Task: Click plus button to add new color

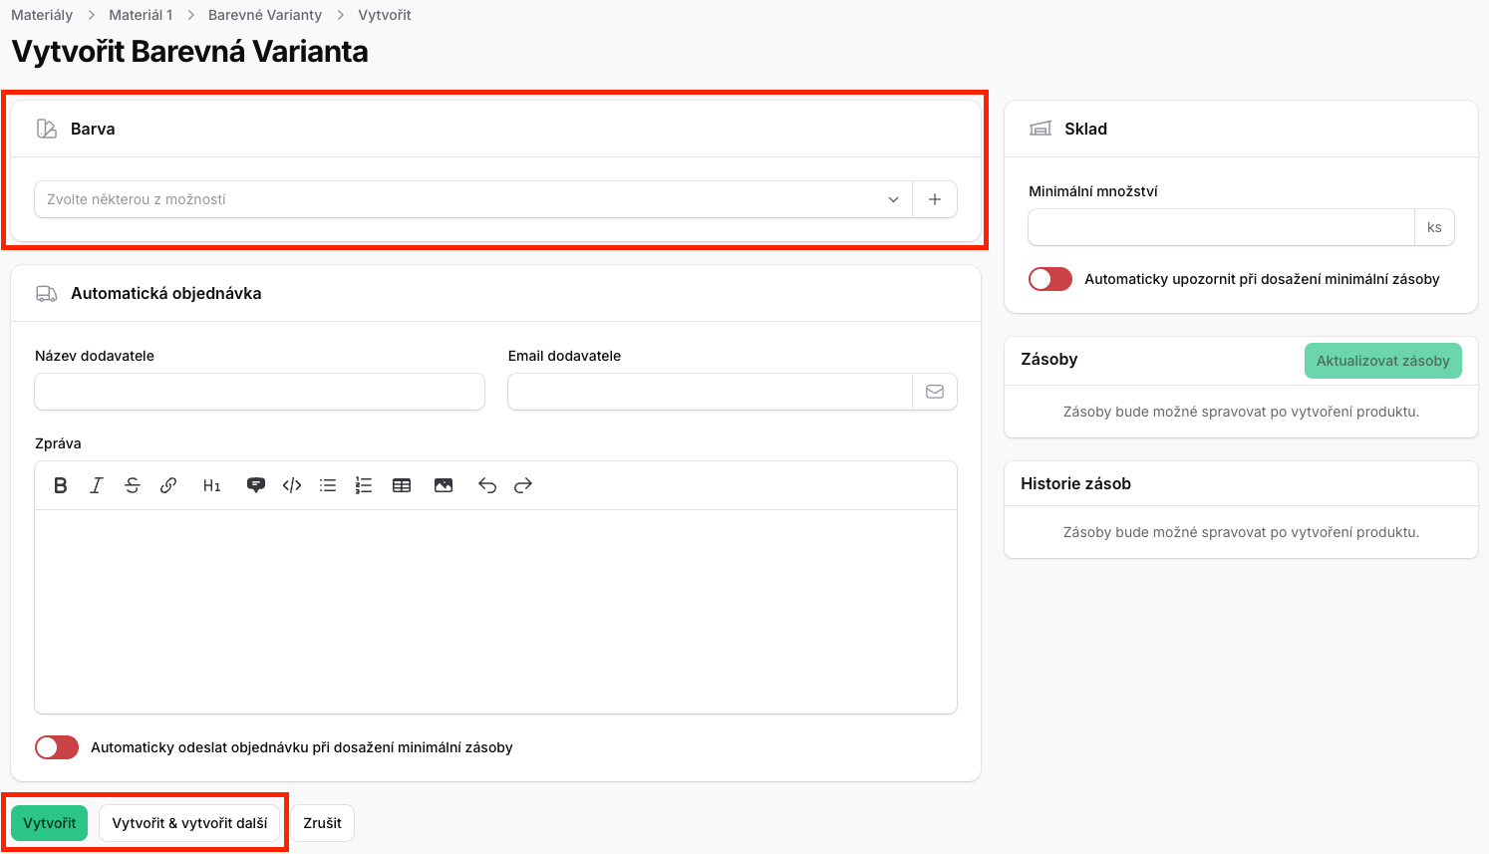Action: pos(935,199)
